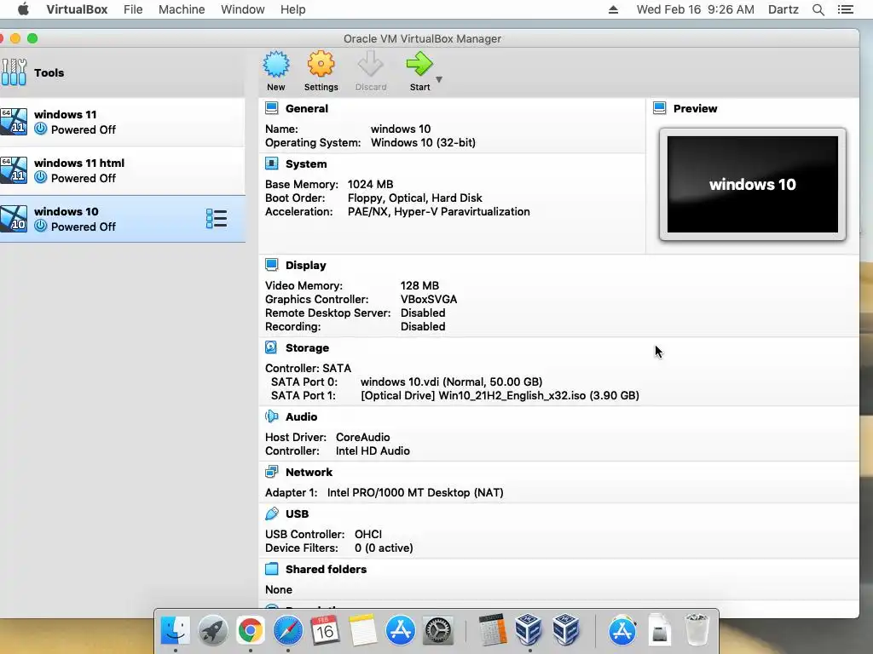Select the windows 10 virtual machine entry
Viewport: 873px width, 654px height.
[123, 219]
